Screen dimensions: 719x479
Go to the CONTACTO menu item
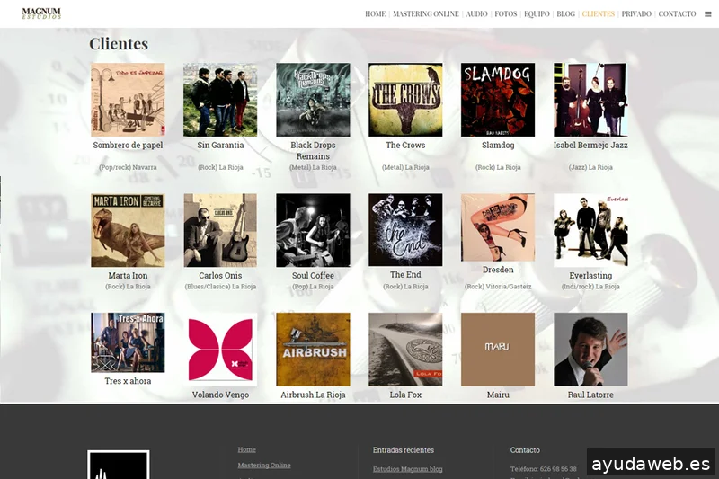(677, 13)
